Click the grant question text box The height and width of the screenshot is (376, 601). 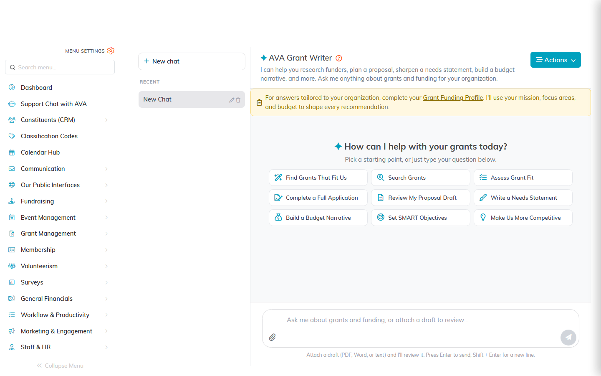tap(420, 320)
